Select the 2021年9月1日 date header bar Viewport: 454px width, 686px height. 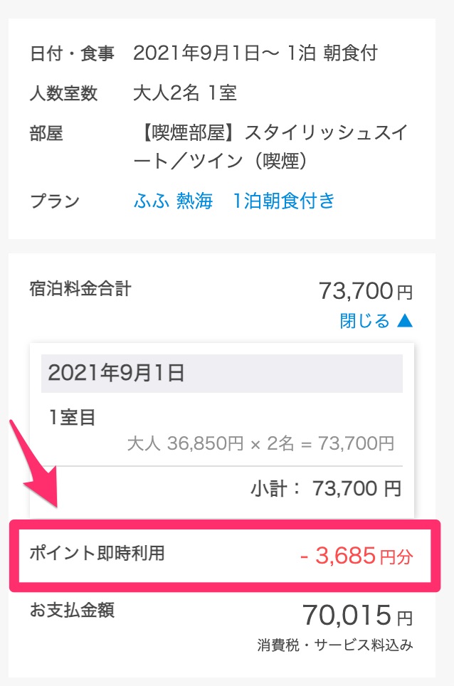(222, 373)
